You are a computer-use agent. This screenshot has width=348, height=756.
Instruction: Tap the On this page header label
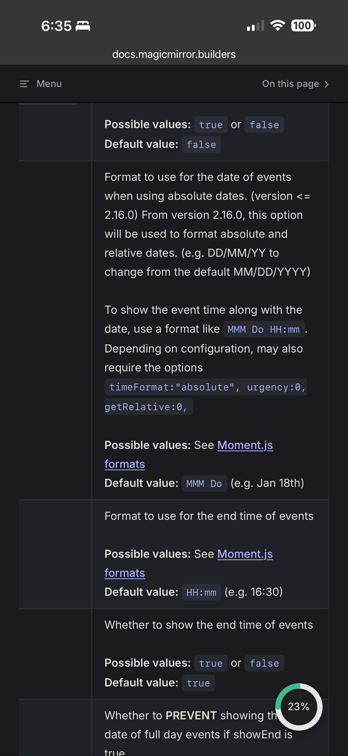290,84
